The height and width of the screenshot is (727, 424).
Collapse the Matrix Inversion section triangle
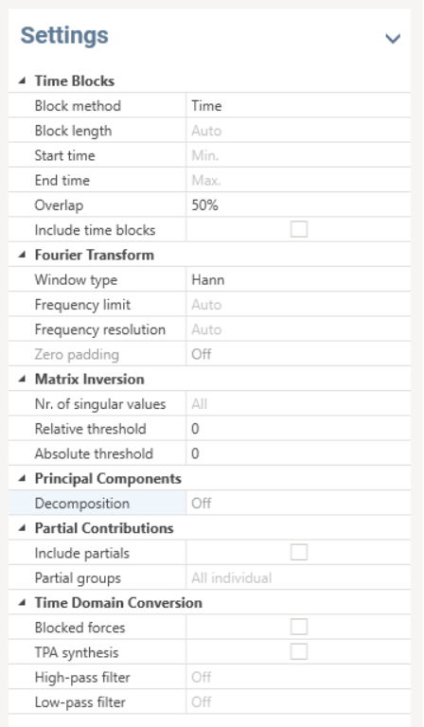(22, 380)
